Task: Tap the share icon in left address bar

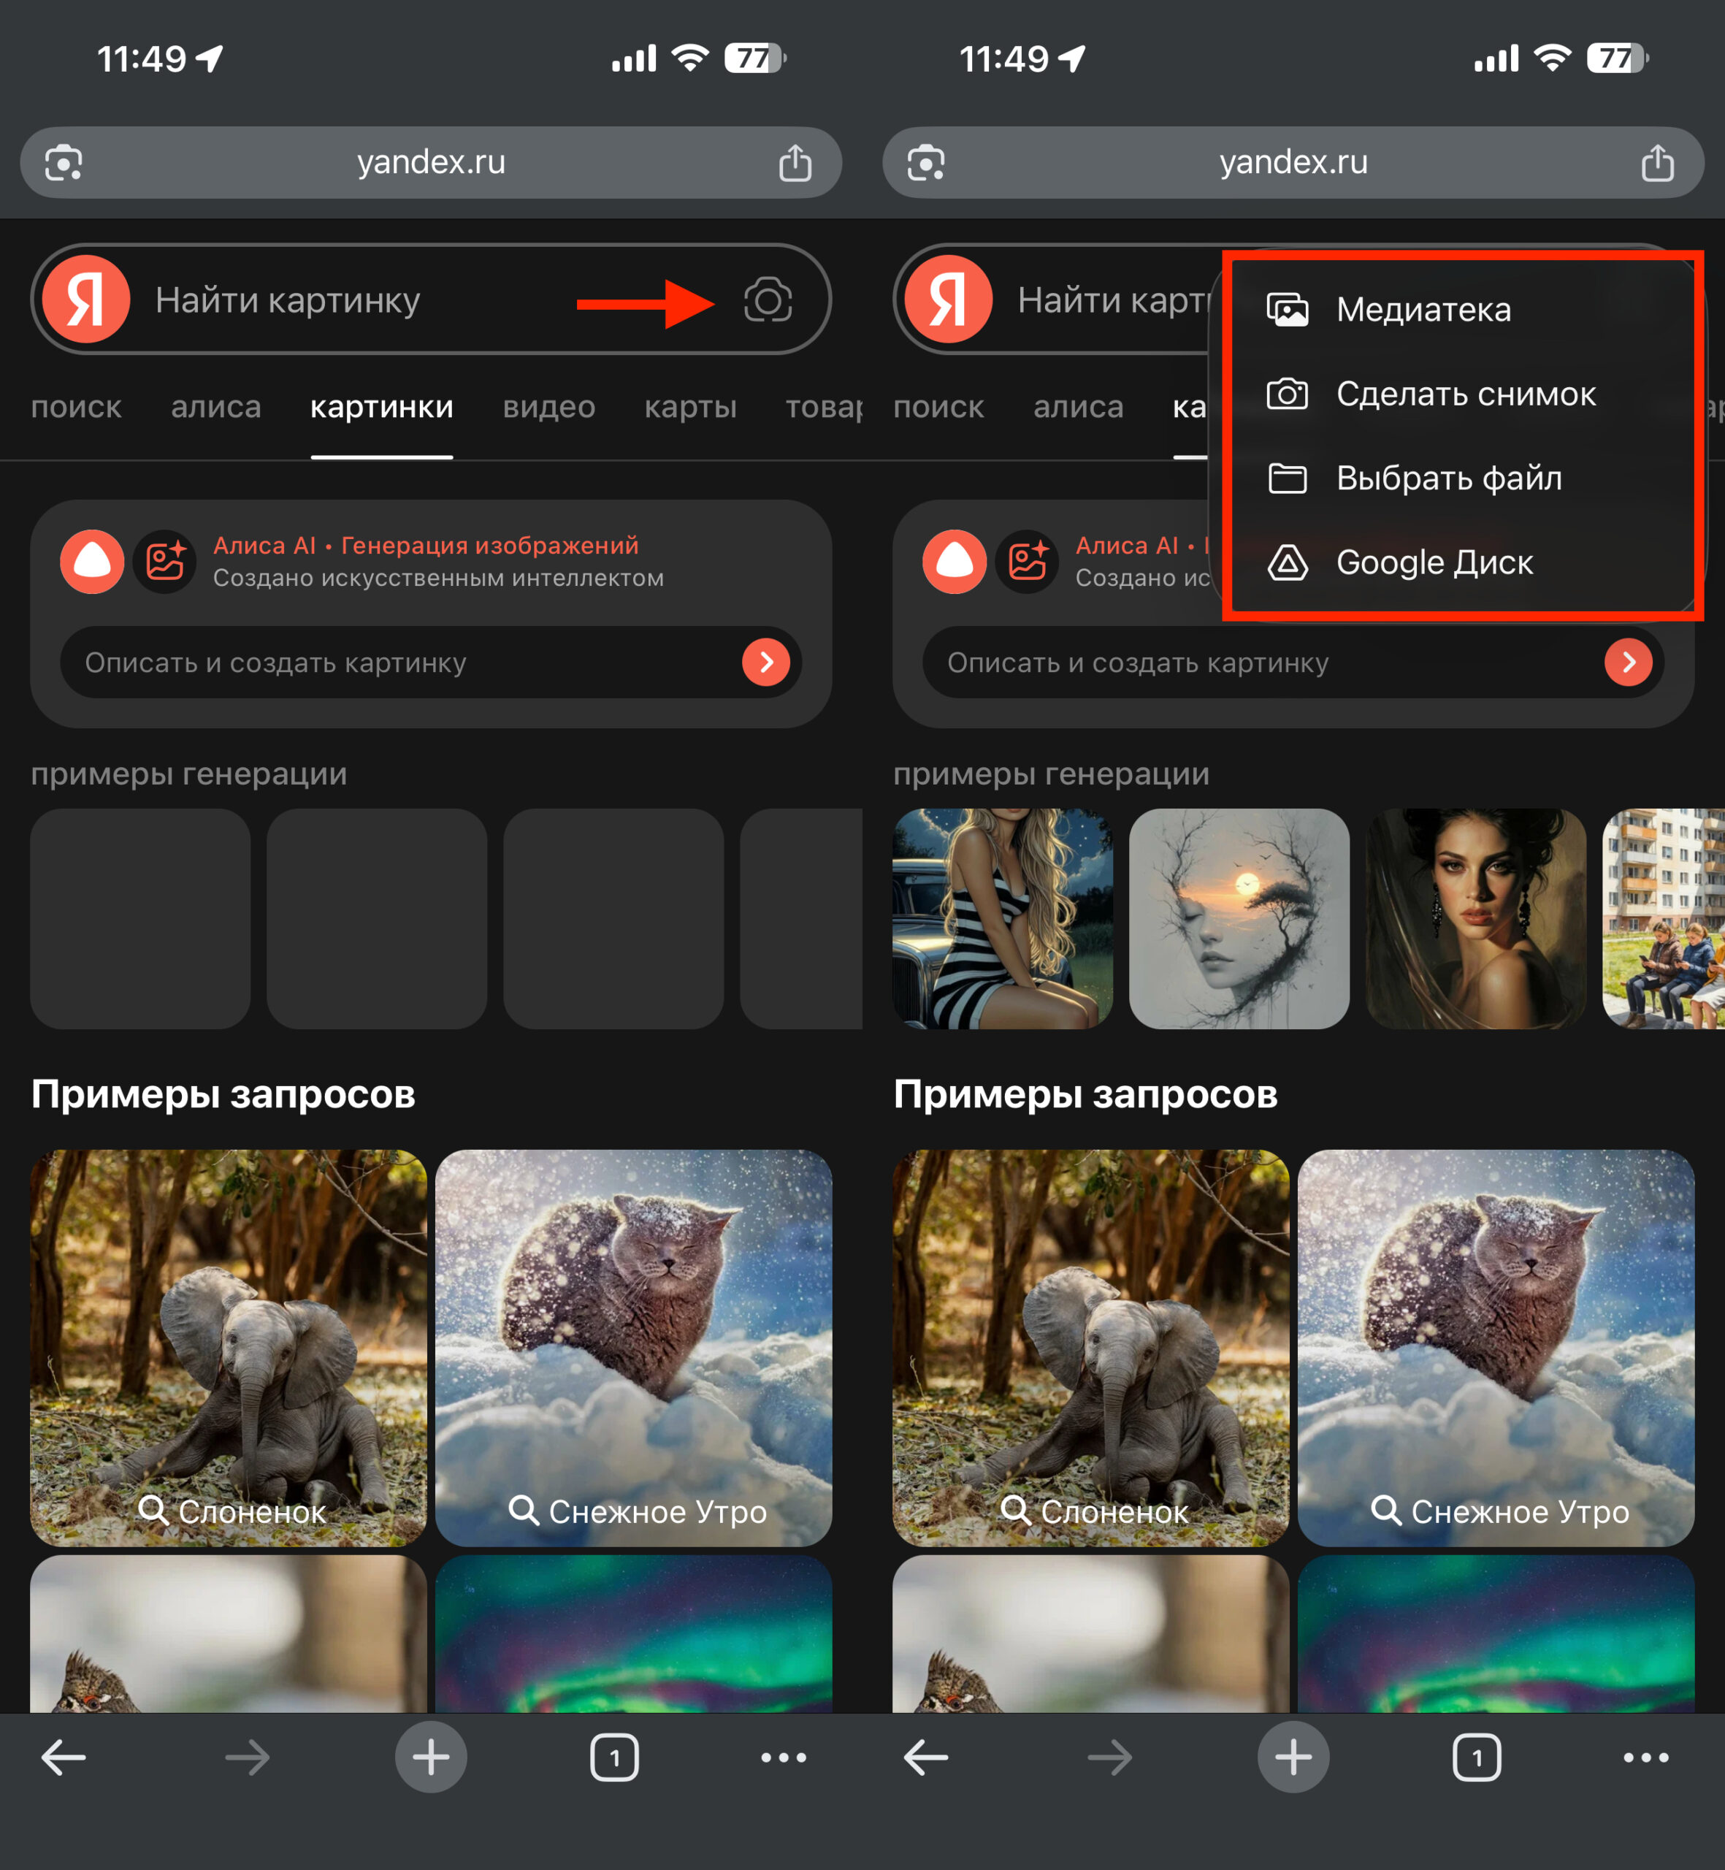Action: pos(795,162)
